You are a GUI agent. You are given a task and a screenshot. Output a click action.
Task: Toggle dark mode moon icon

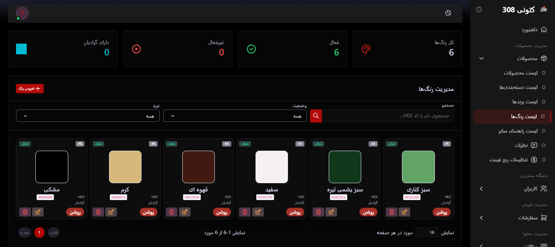448,13
